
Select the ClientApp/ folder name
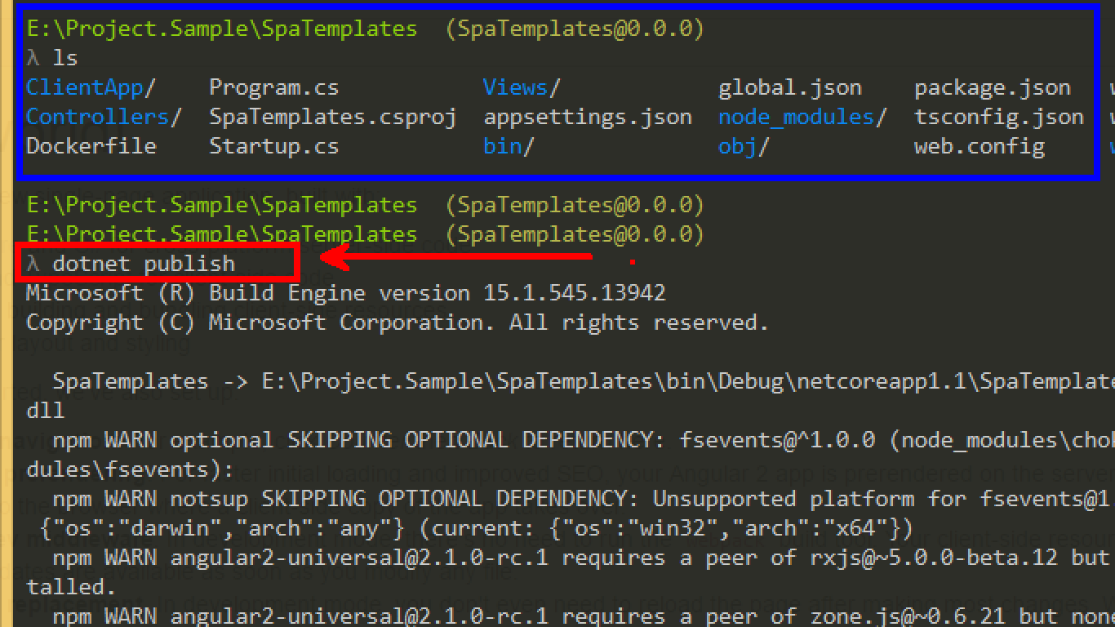coord(91,87)
